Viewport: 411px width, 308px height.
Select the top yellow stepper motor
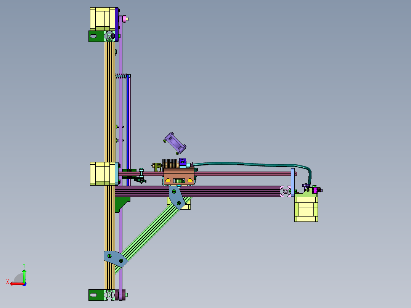coord(103,19)
